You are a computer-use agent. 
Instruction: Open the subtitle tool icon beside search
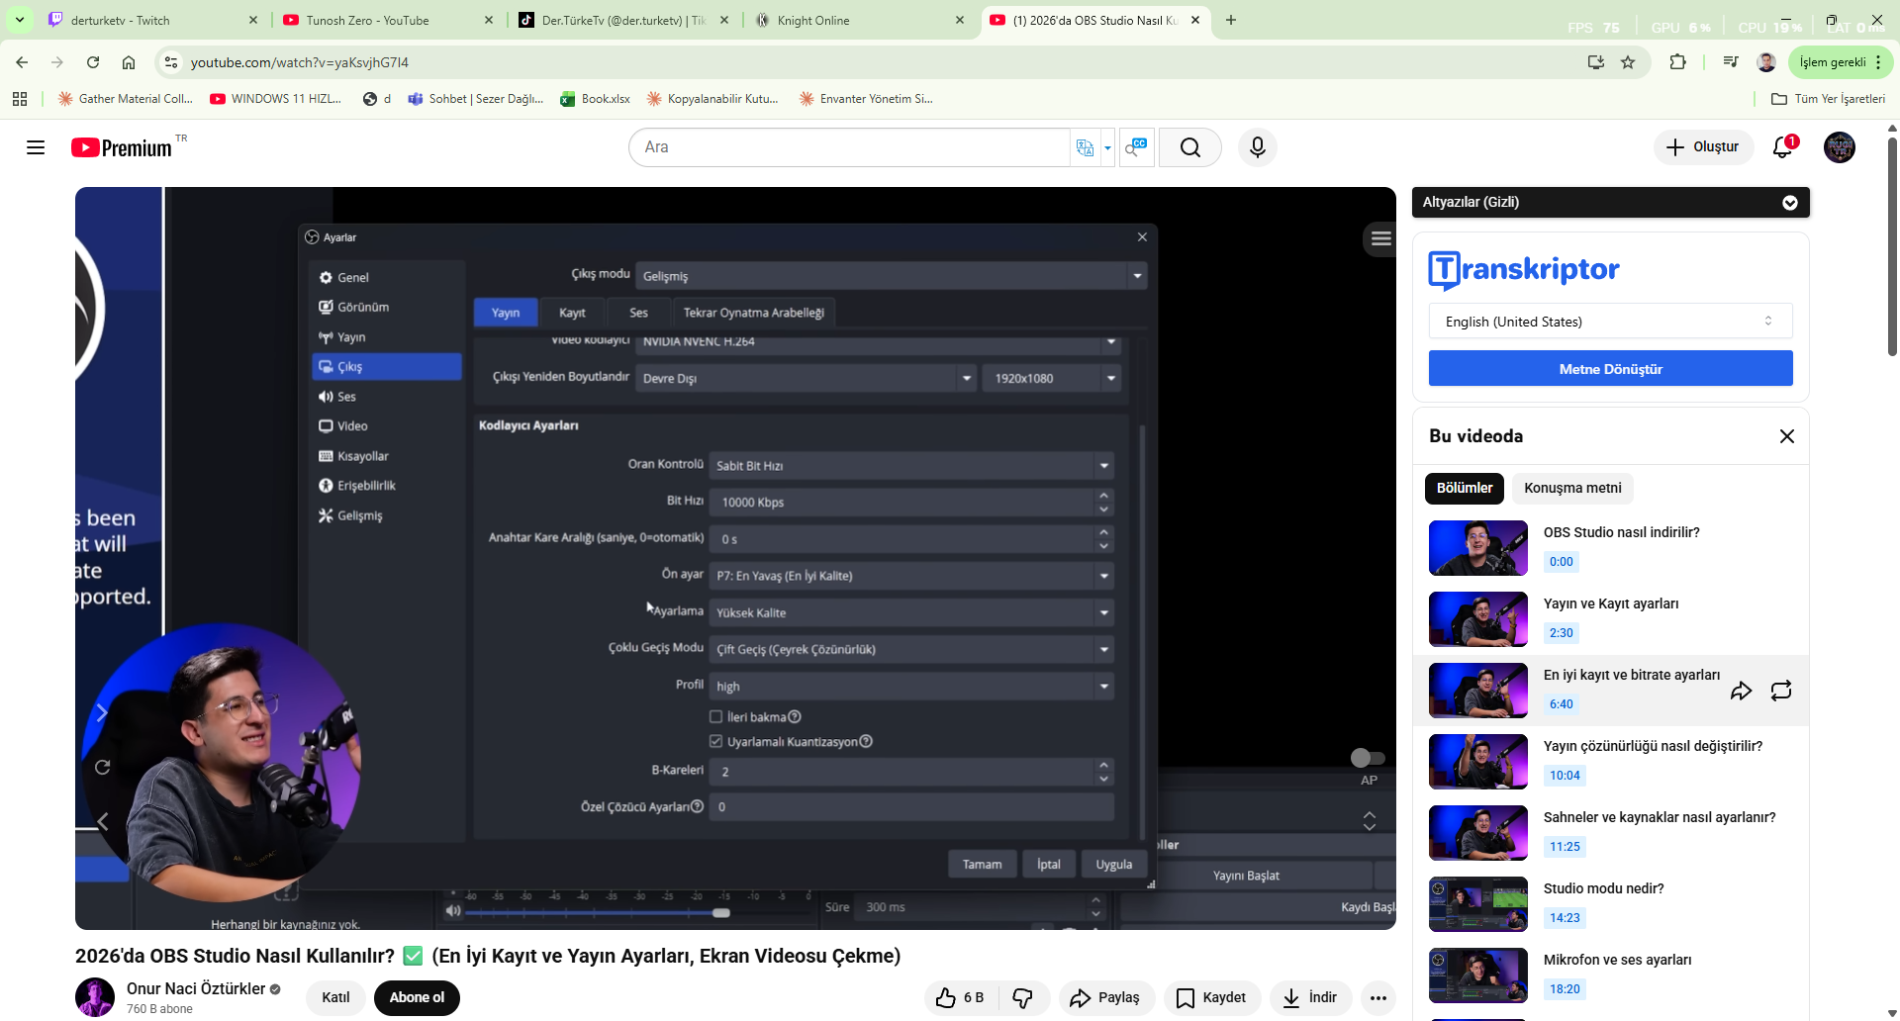(1136, 147)
